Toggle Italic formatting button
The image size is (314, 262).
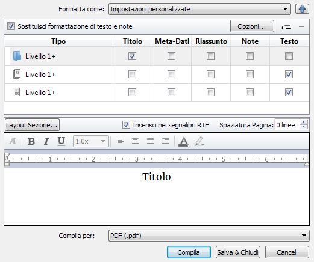click(x=46, y=141)
